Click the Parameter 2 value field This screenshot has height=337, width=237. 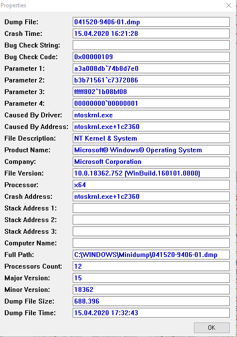(x=151, y=80)
